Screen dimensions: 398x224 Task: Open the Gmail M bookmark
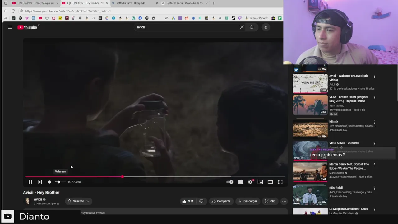tap(67, 18)
